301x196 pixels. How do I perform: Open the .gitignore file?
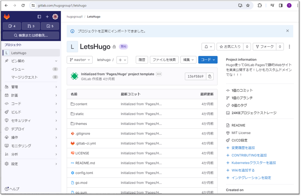pyautogui.click(x=83, y=133)
